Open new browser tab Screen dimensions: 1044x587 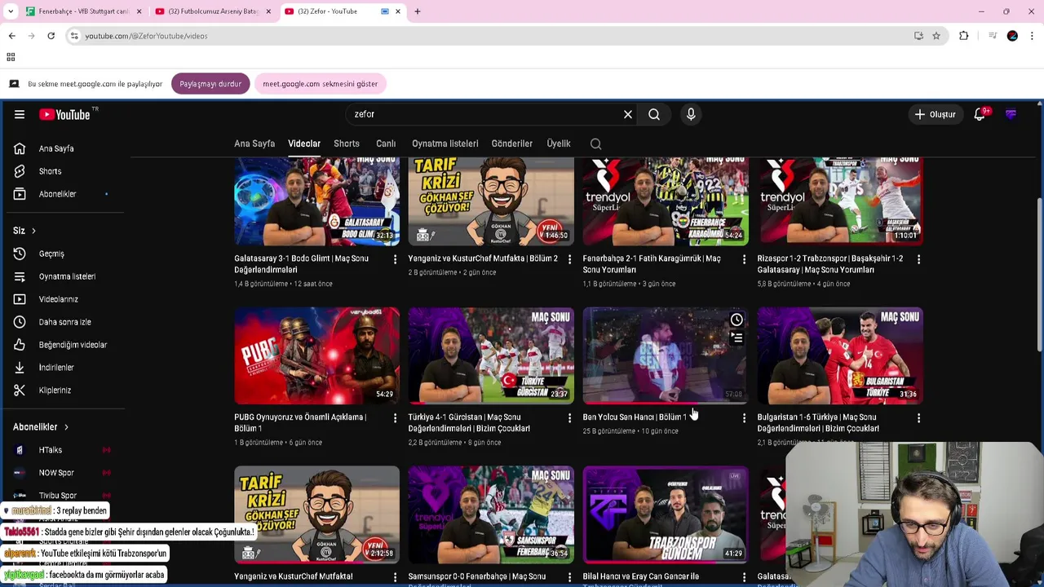click(418, 11)
